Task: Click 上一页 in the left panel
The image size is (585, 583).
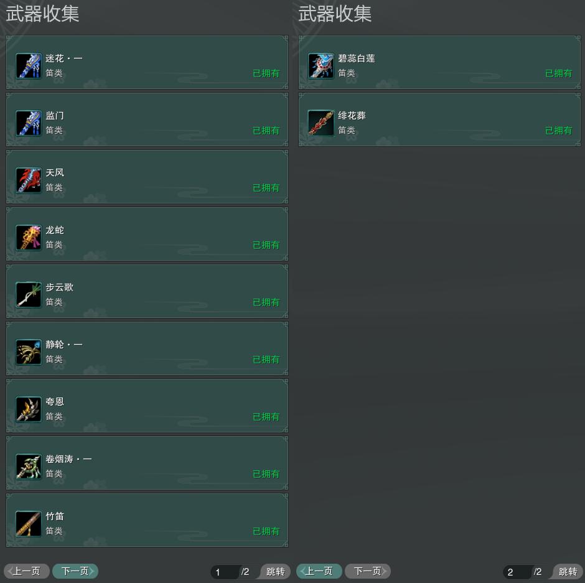Action: [27, 571]
